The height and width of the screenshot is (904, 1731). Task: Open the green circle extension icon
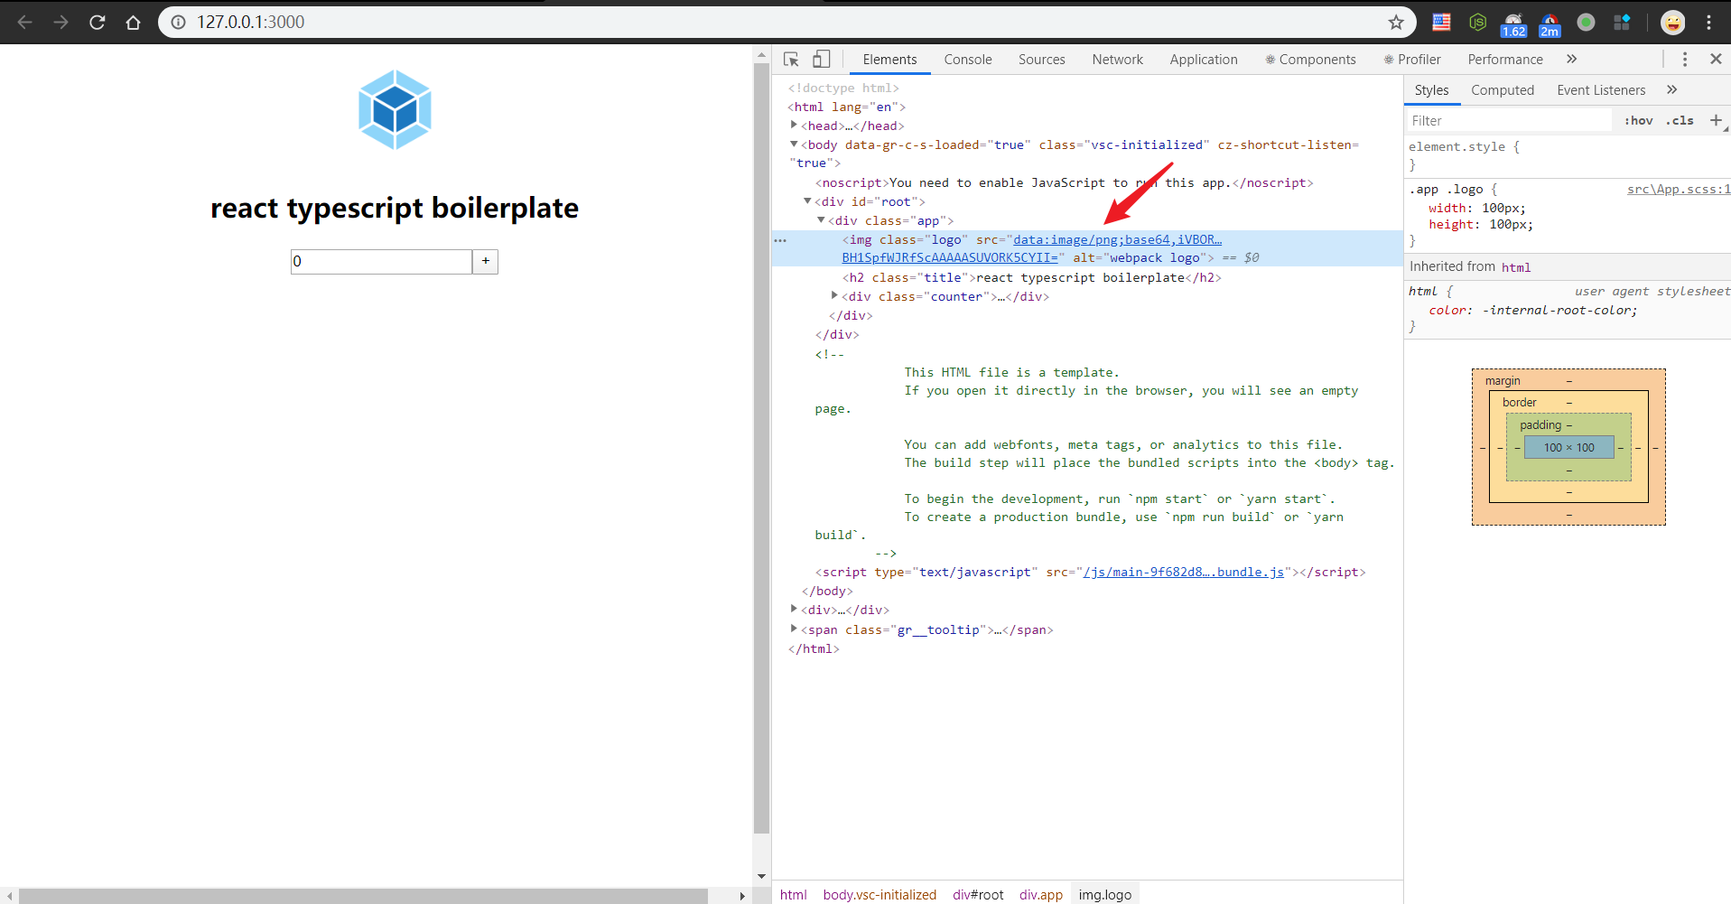tap(1586, 22)
